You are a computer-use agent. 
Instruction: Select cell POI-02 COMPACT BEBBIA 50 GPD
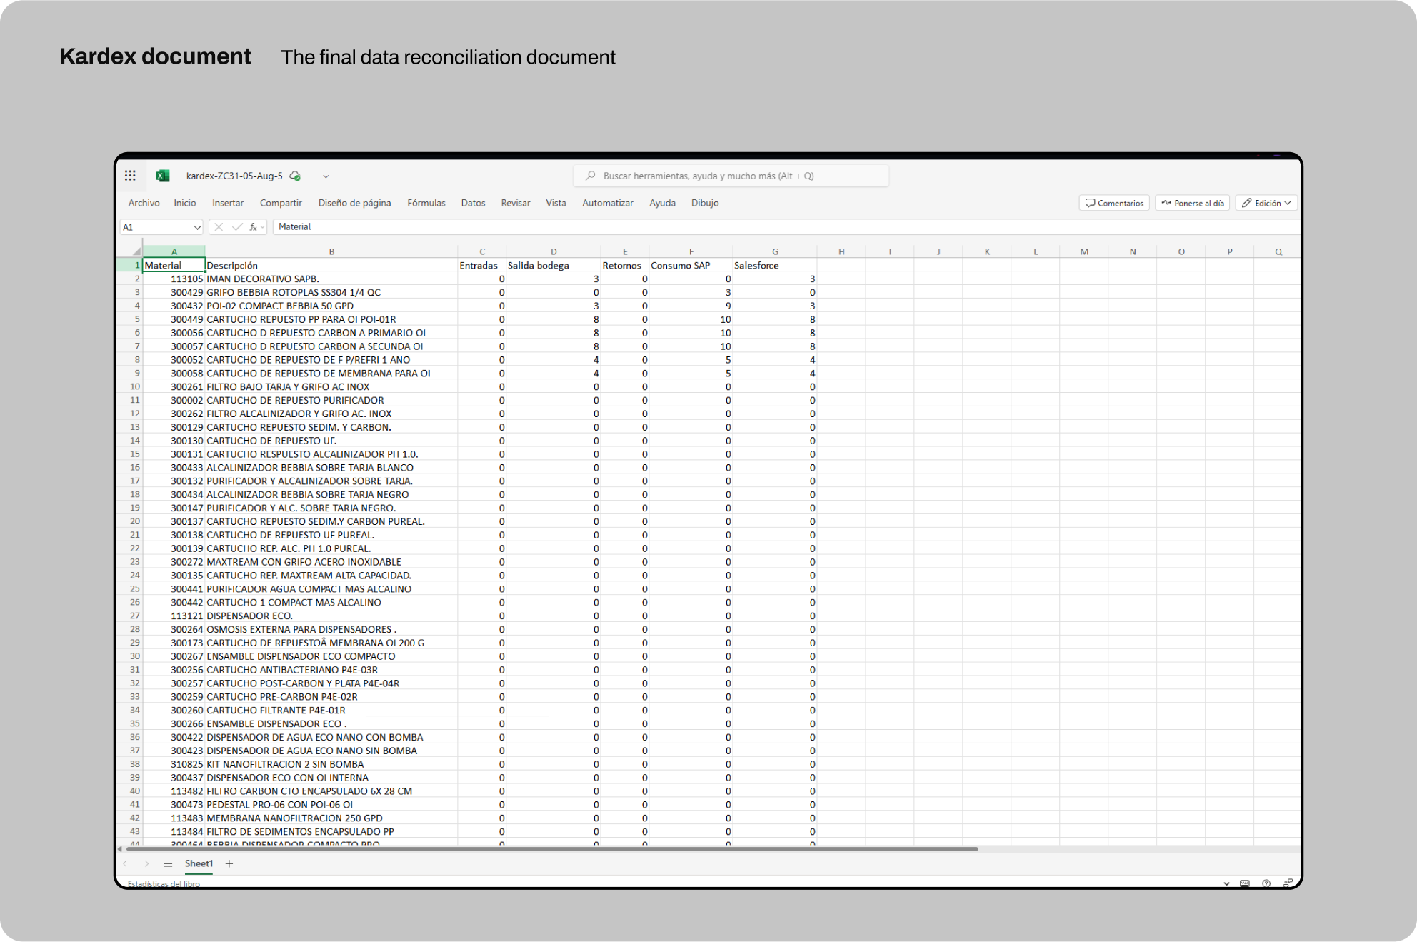click(331, 306)
